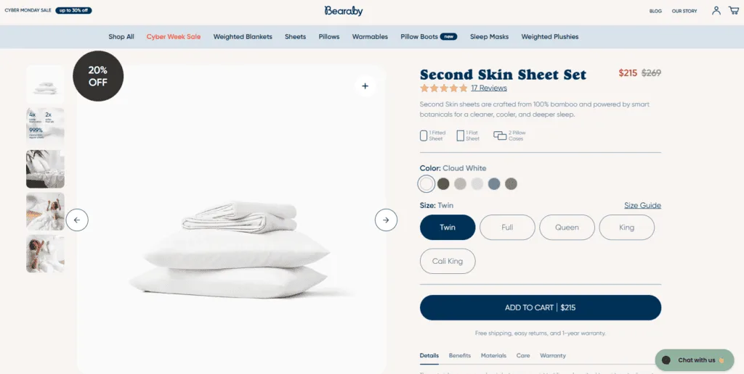Go to previous product image arrow
This screenshot has width=744, height=374.
click(77, 220)
